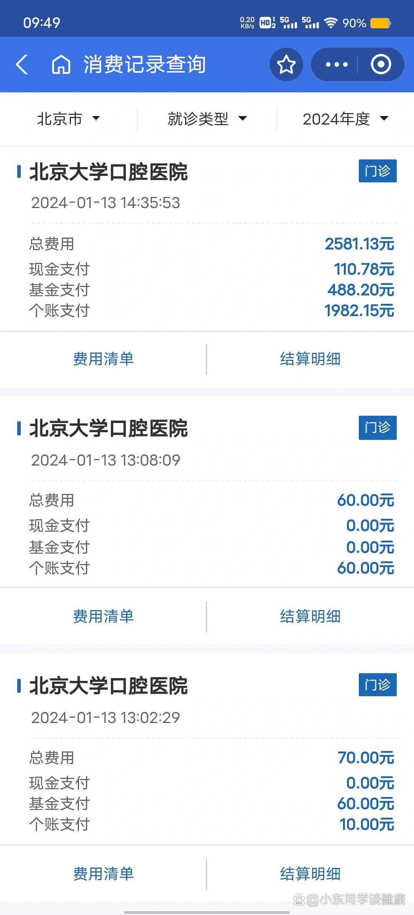Open the 2024年度 year dropdown
414x915 pixels.
[345, 119]
